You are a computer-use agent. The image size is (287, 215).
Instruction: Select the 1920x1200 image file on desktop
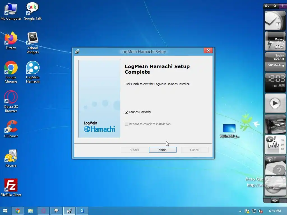(229, 131)
